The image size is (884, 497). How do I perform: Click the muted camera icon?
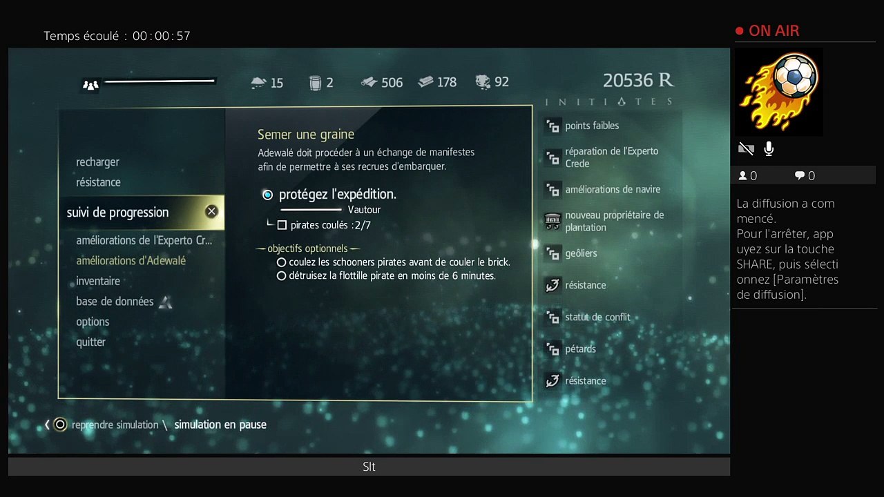(746, 148)
